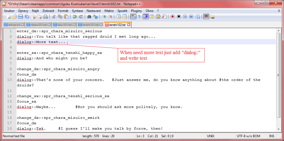Zoom in using the magnifier plus icon
Image resolution: width=284 pixels, height=141 pixels.
click(104, 17)
